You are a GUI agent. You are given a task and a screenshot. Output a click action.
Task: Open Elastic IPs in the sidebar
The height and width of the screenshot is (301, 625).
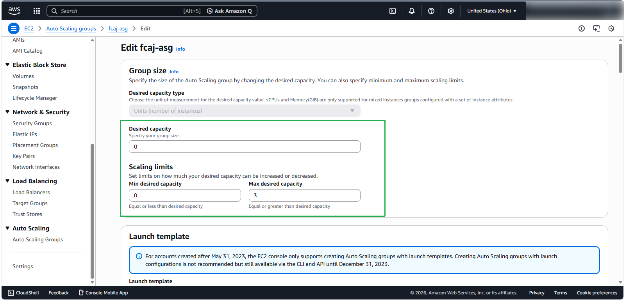click(x=25, y=134)
